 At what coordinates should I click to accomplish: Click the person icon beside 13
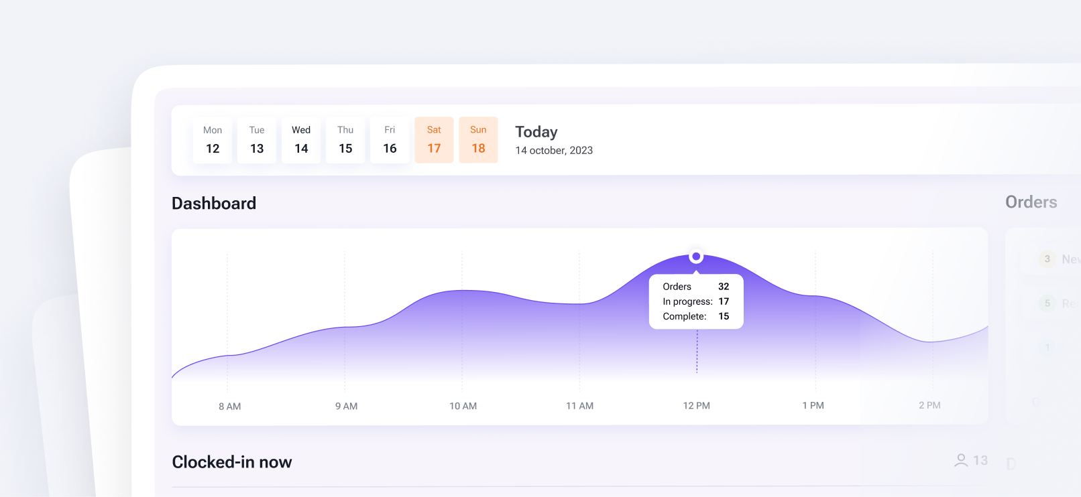pyautogui.click(x=961, y=460)
